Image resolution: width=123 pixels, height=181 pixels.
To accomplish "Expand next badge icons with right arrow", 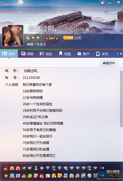I will point(103,168).
